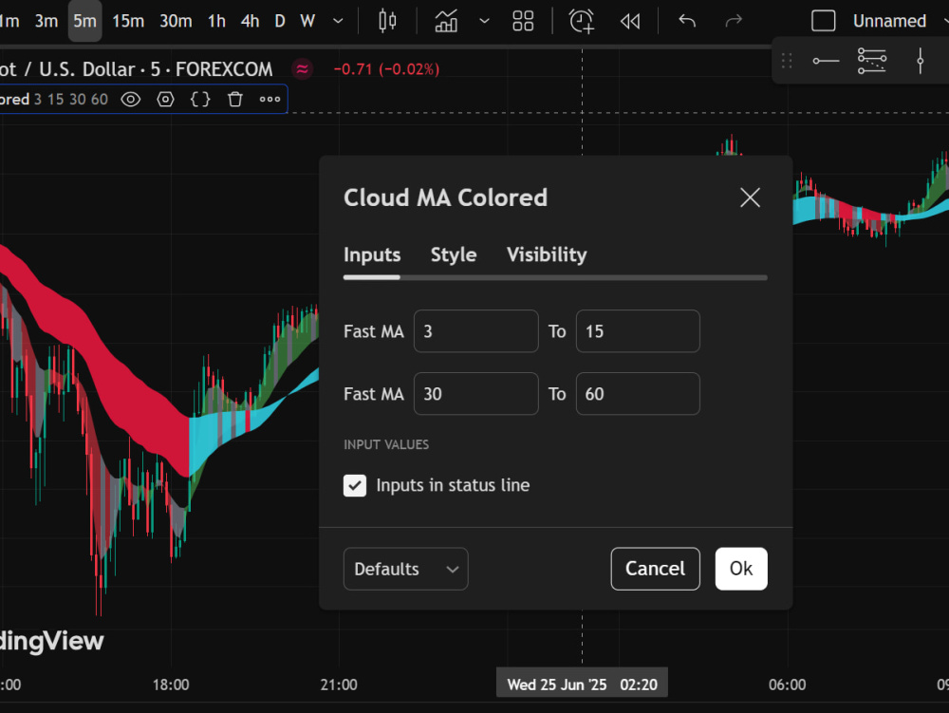This screenshot has height=713, width=949.
Task: Click the pink approximate data status icon
Action: tap(303, 69)
